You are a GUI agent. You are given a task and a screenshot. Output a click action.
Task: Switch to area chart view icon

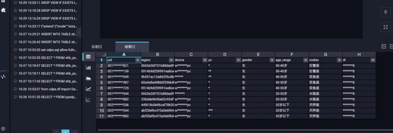[88, 78]
